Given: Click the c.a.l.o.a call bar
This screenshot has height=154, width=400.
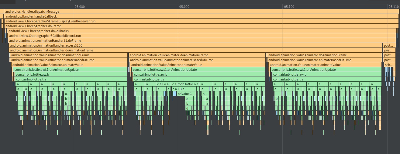Looking at the screenshot, I should (x=163, y=84).
